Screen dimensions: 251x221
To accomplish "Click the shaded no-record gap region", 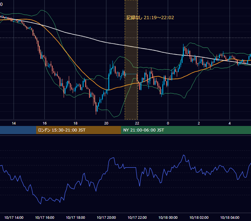I will [x=131, y=60].
